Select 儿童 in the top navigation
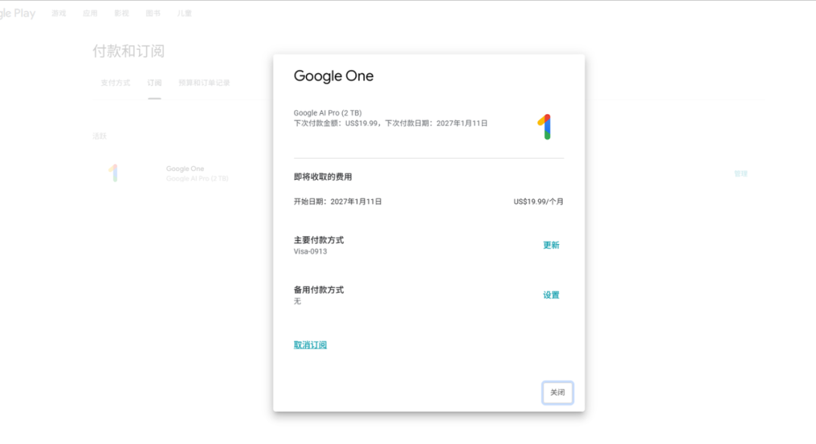The width and height of the screenshot is (816, 444). (x=184, y=13)
